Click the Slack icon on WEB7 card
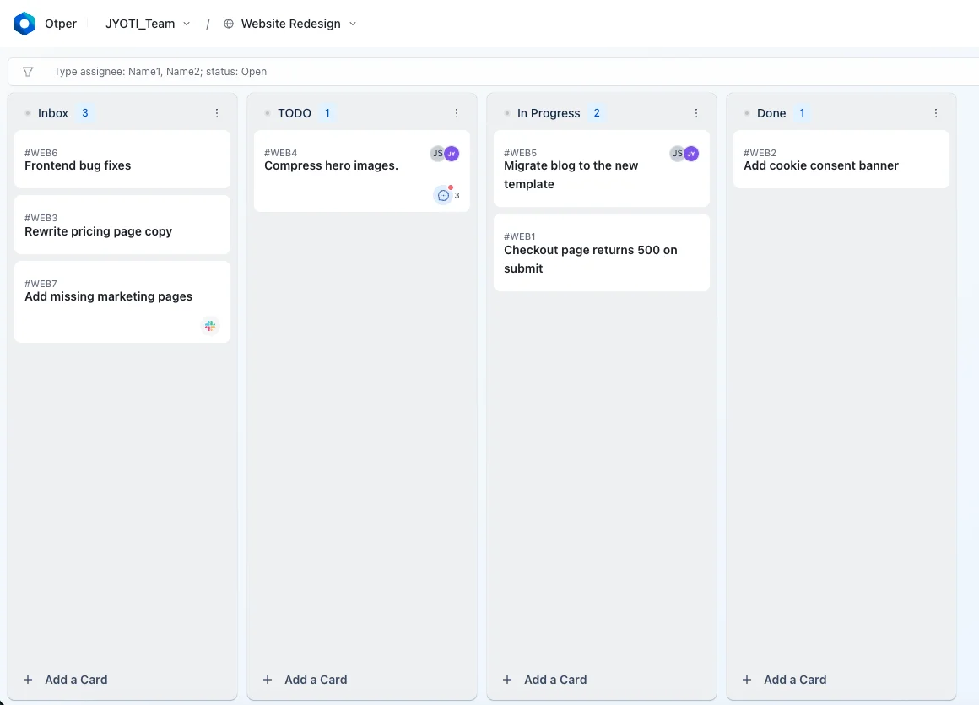 (x=210, y=326)
